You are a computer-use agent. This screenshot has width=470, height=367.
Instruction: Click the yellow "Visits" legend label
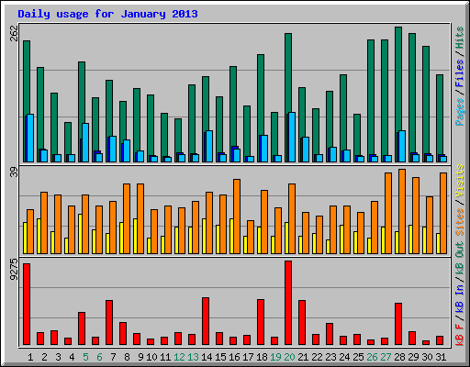pos(460,181)
